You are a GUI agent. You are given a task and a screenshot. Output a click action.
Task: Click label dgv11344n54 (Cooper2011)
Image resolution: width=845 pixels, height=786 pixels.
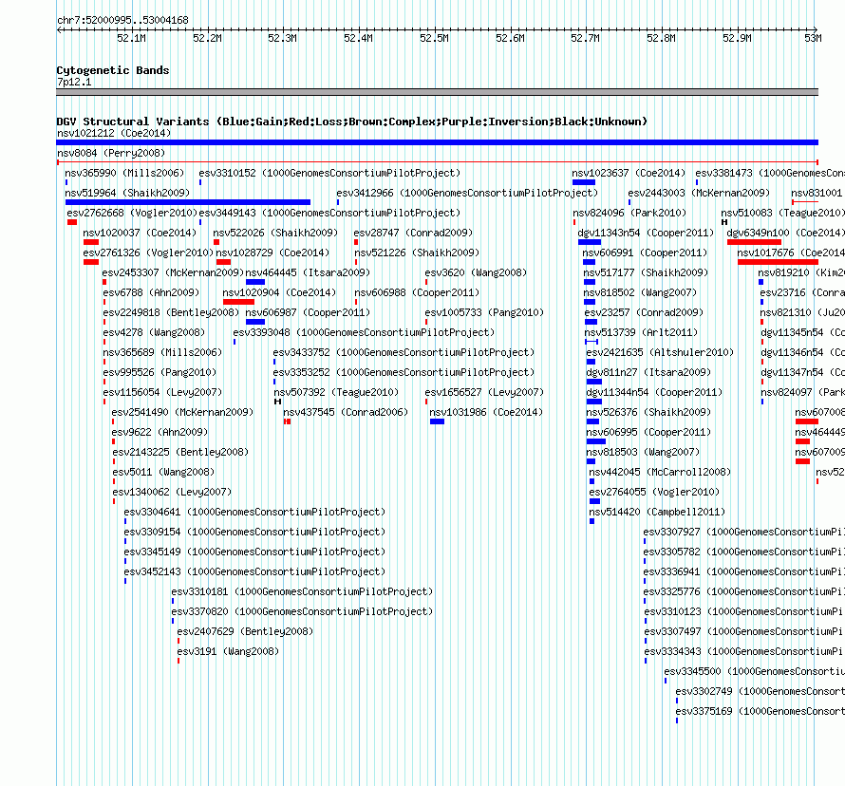coord(654,392)
